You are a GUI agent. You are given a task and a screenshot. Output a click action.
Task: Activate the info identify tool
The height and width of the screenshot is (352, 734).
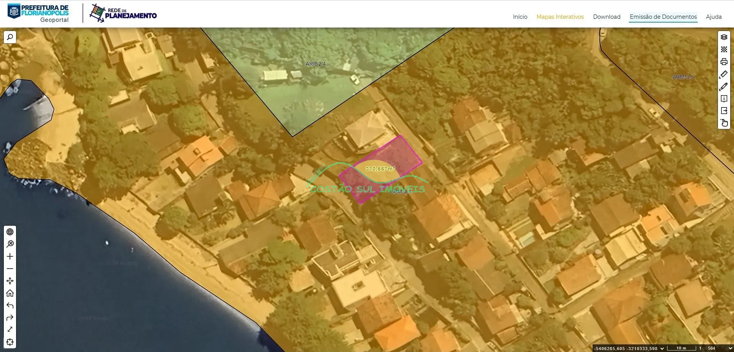pyautogui.click(x=724, y=98)
